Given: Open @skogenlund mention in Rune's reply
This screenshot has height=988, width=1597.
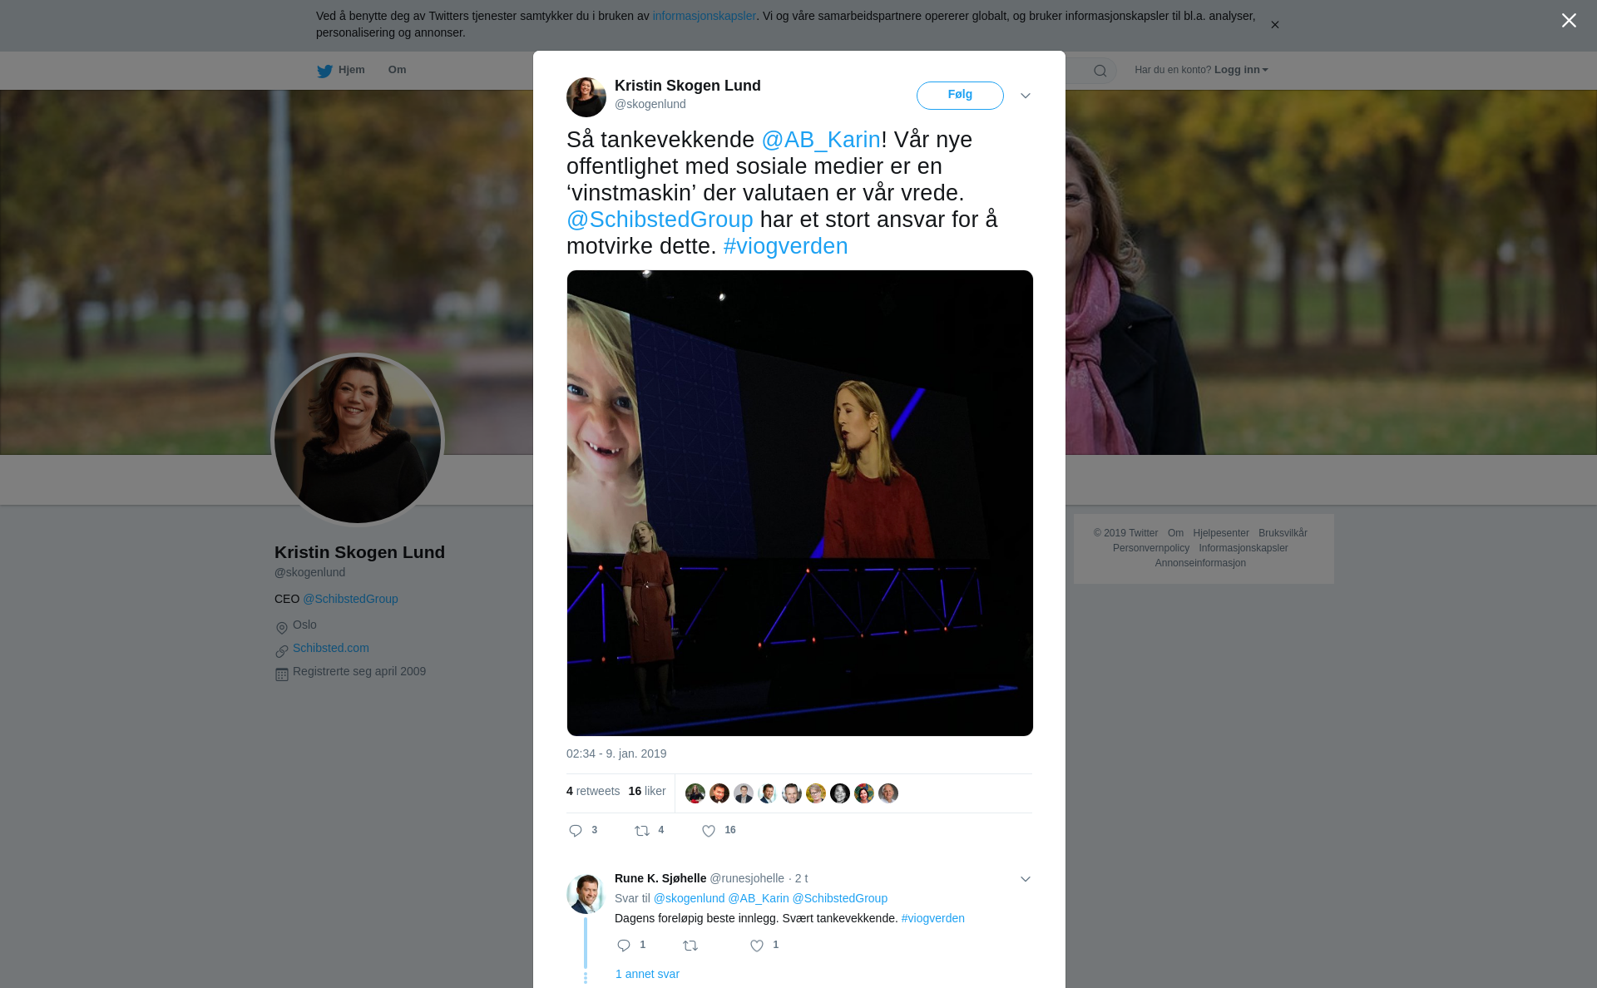Looking at the screenshot, I should click(689, 898).
